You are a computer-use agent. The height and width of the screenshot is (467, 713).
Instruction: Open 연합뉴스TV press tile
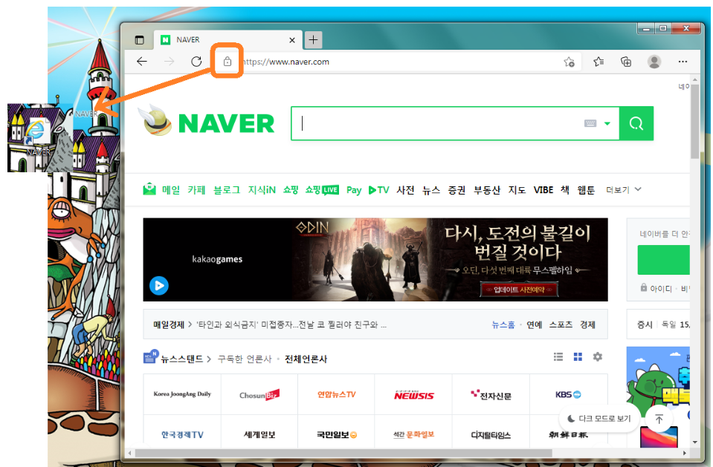337,394
